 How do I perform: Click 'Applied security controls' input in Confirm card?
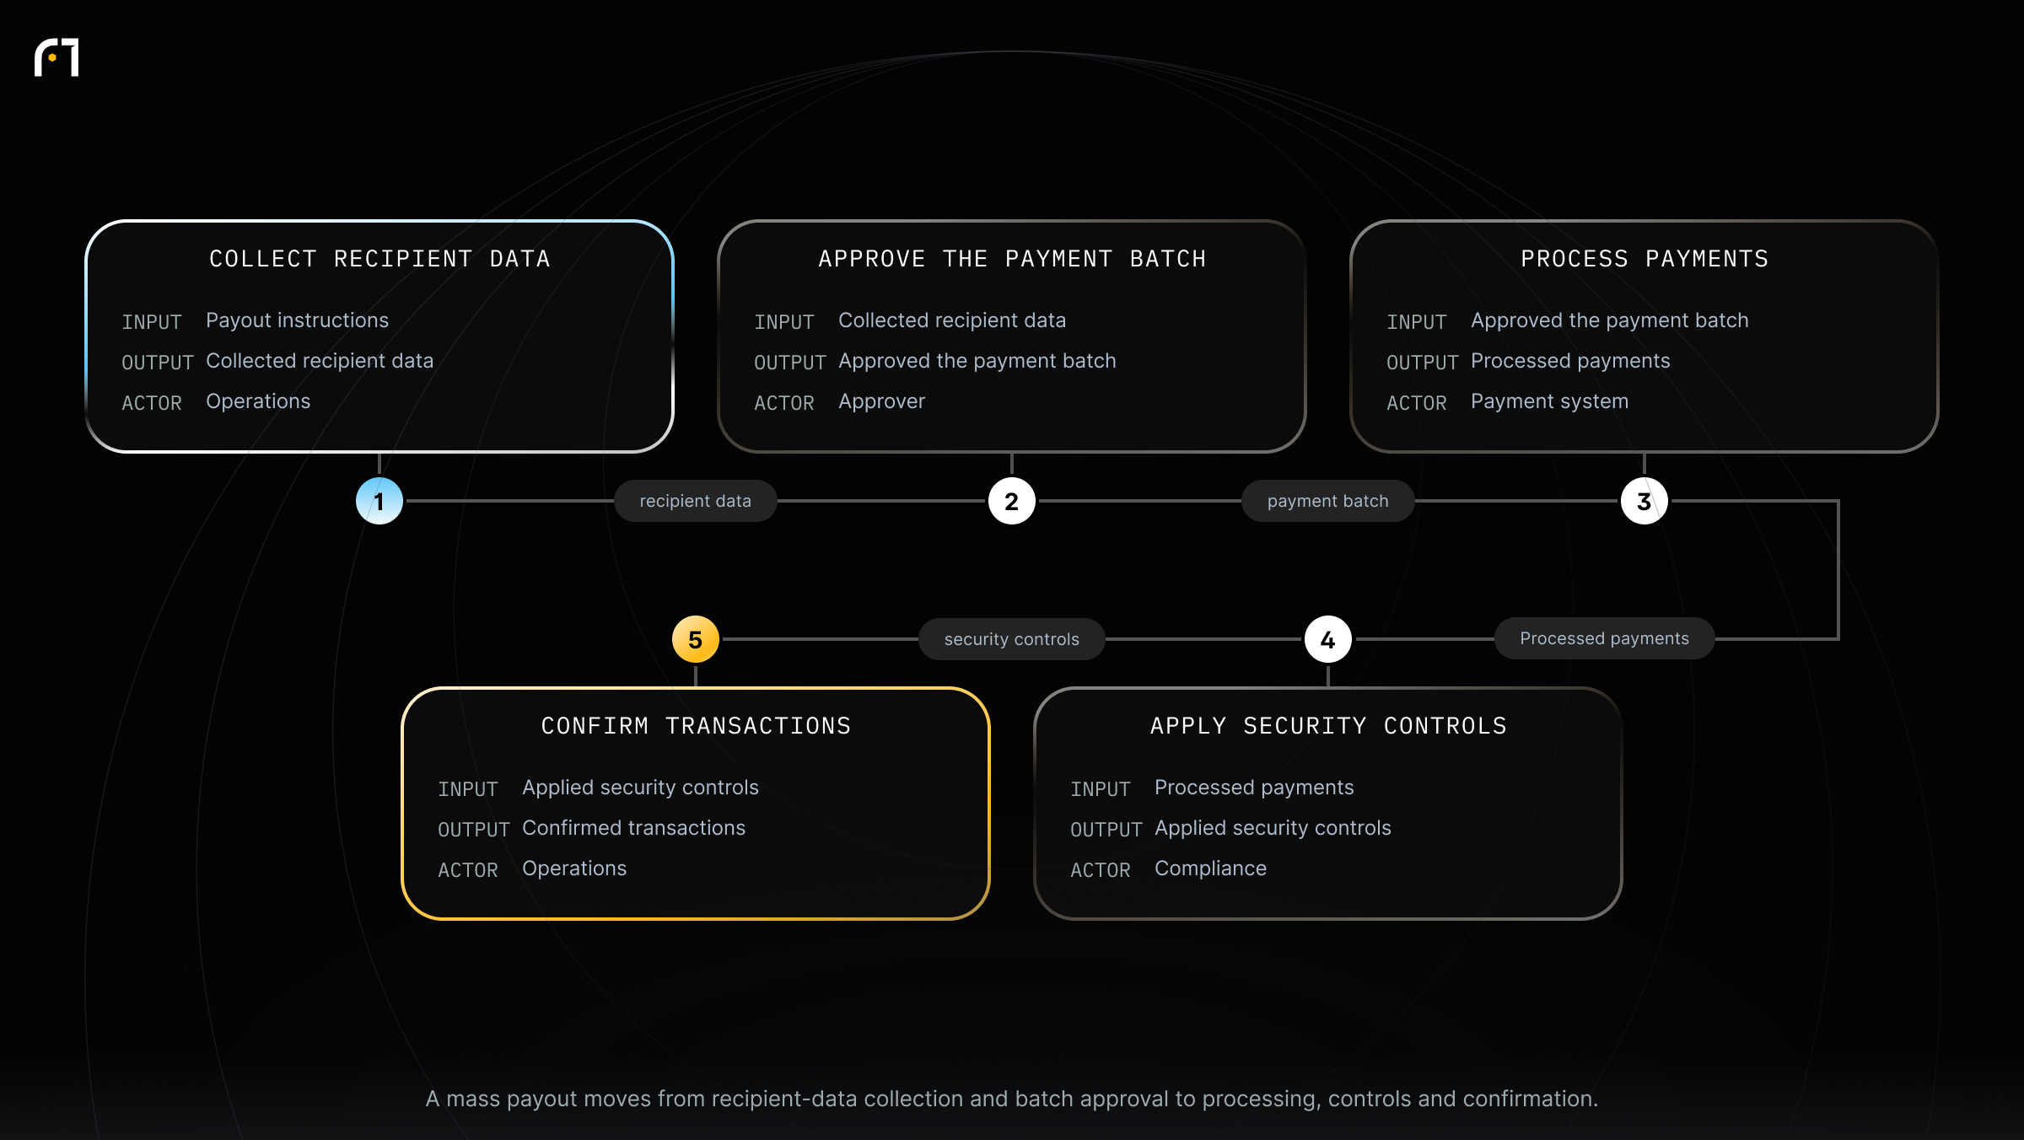click(641, 788)
